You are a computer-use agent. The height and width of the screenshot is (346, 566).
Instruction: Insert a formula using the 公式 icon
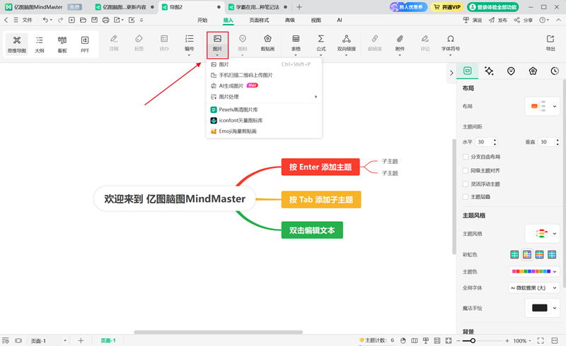(x=321, y=44)
